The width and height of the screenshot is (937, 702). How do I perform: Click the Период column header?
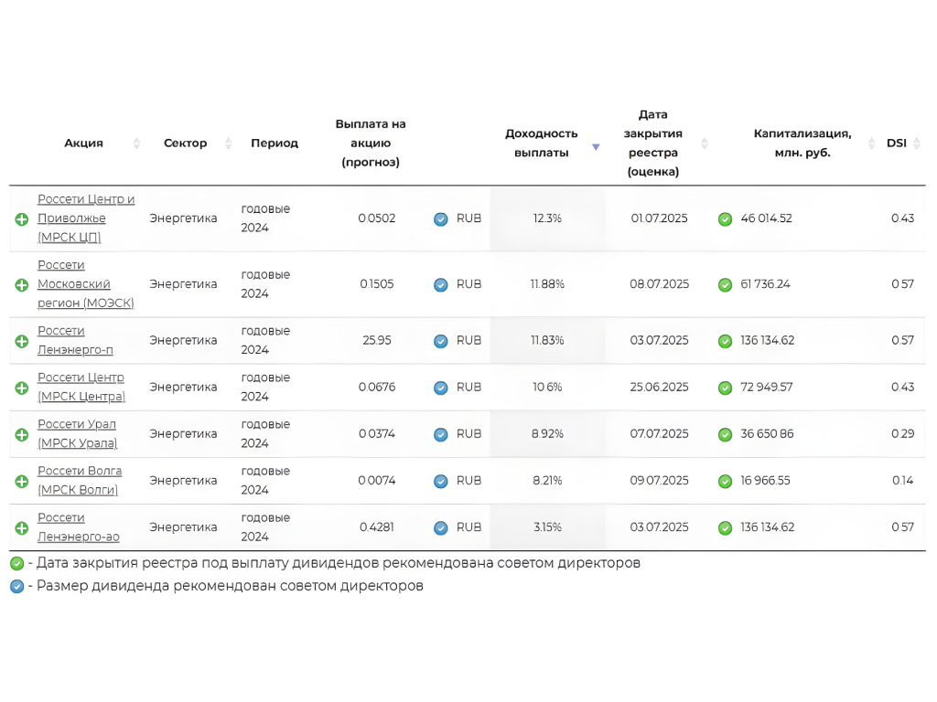tap(275, 144)
